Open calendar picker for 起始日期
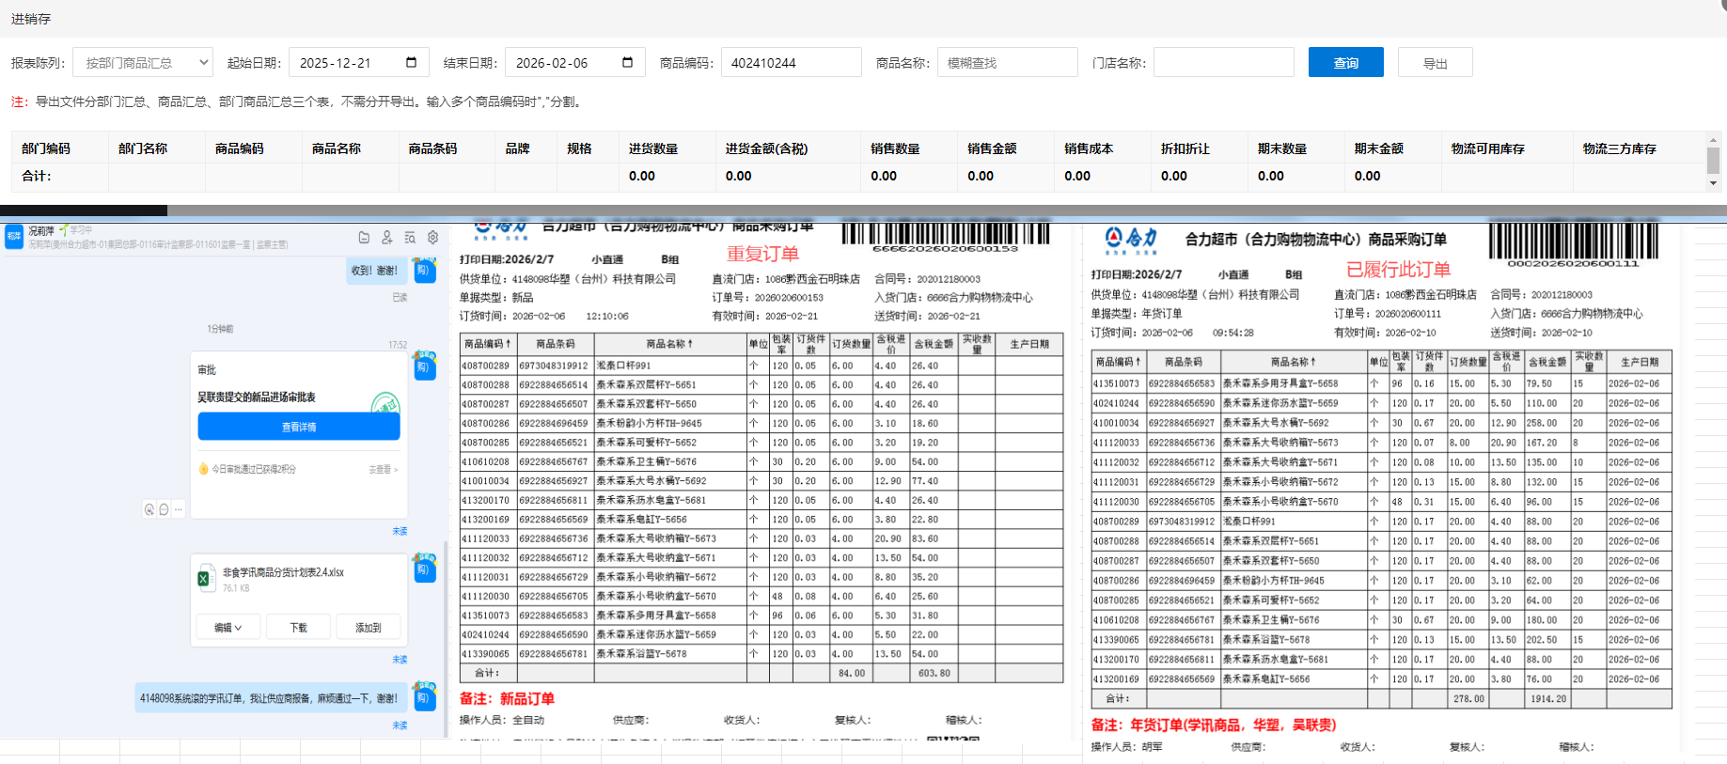This screenshot has width=1727, height=764. (411, 63)
